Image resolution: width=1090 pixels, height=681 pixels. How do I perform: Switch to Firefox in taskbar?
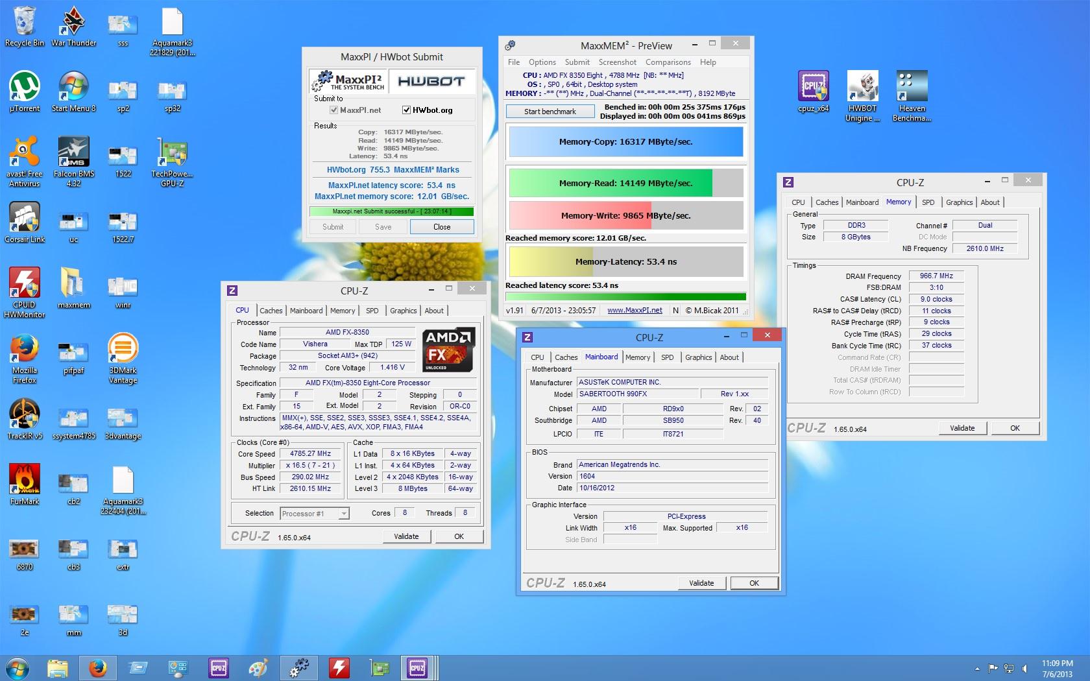(98, 668)
